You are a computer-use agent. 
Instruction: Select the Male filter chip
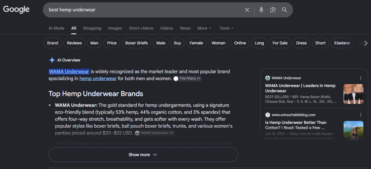[161, 43]
